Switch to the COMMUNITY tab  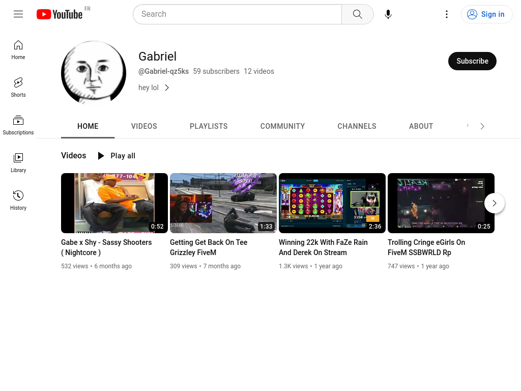(282, 126)
